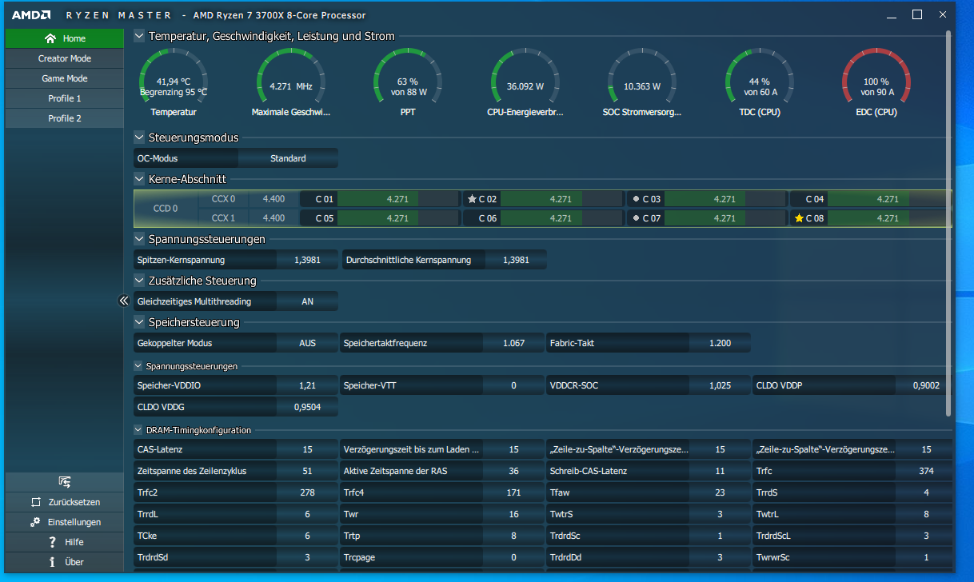Click Speichertaktfrequenz value 1.067

(x=513, y=343)
